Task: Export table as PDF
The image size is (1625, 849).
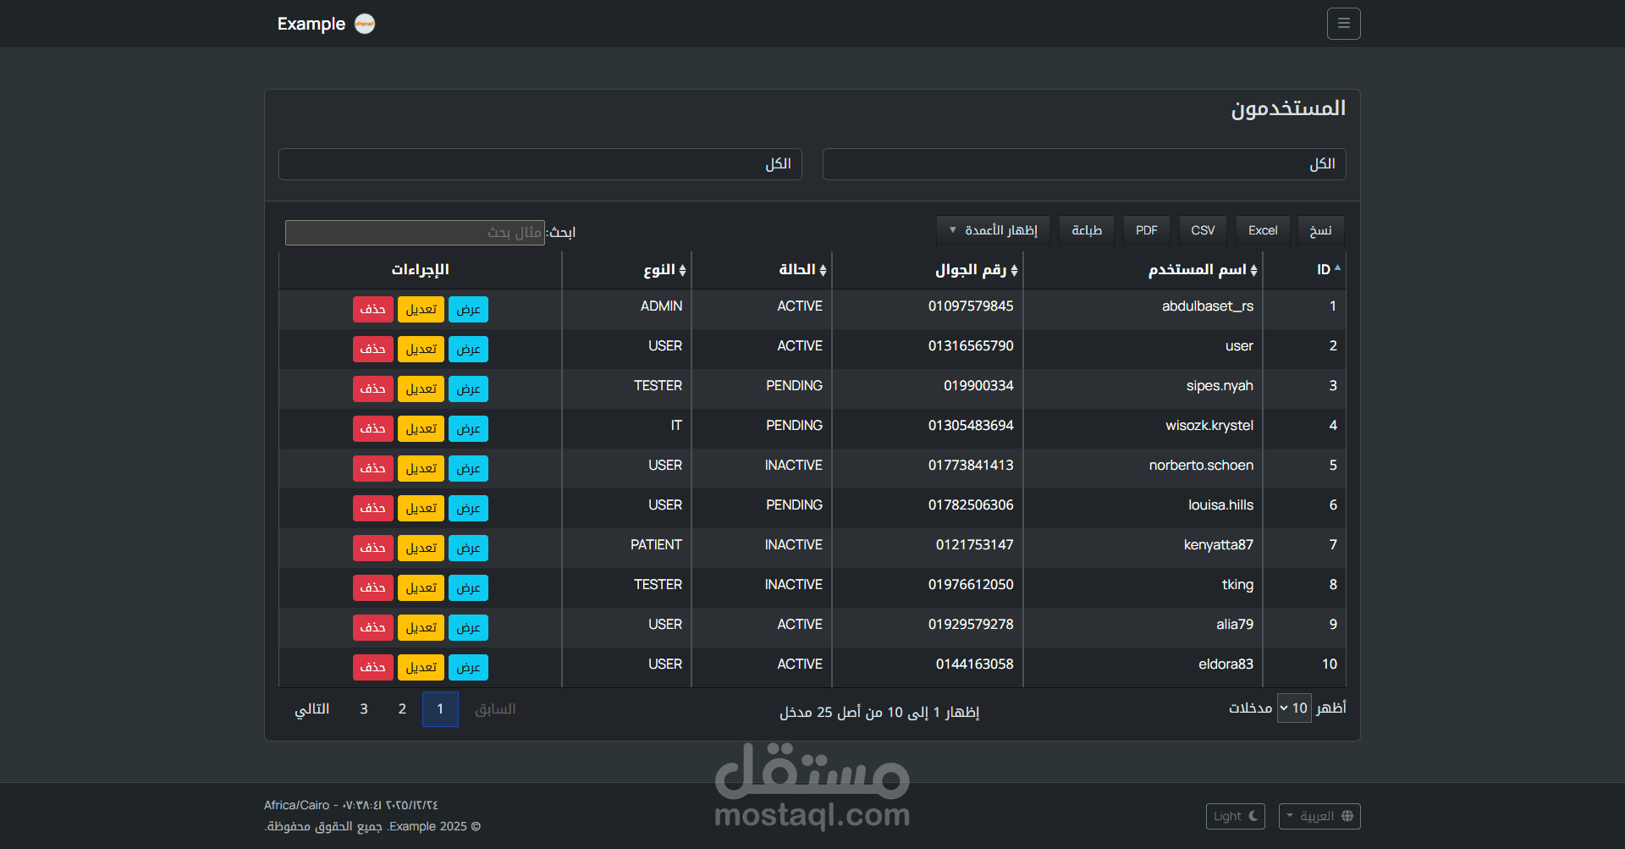Action: click(1147, 230)
